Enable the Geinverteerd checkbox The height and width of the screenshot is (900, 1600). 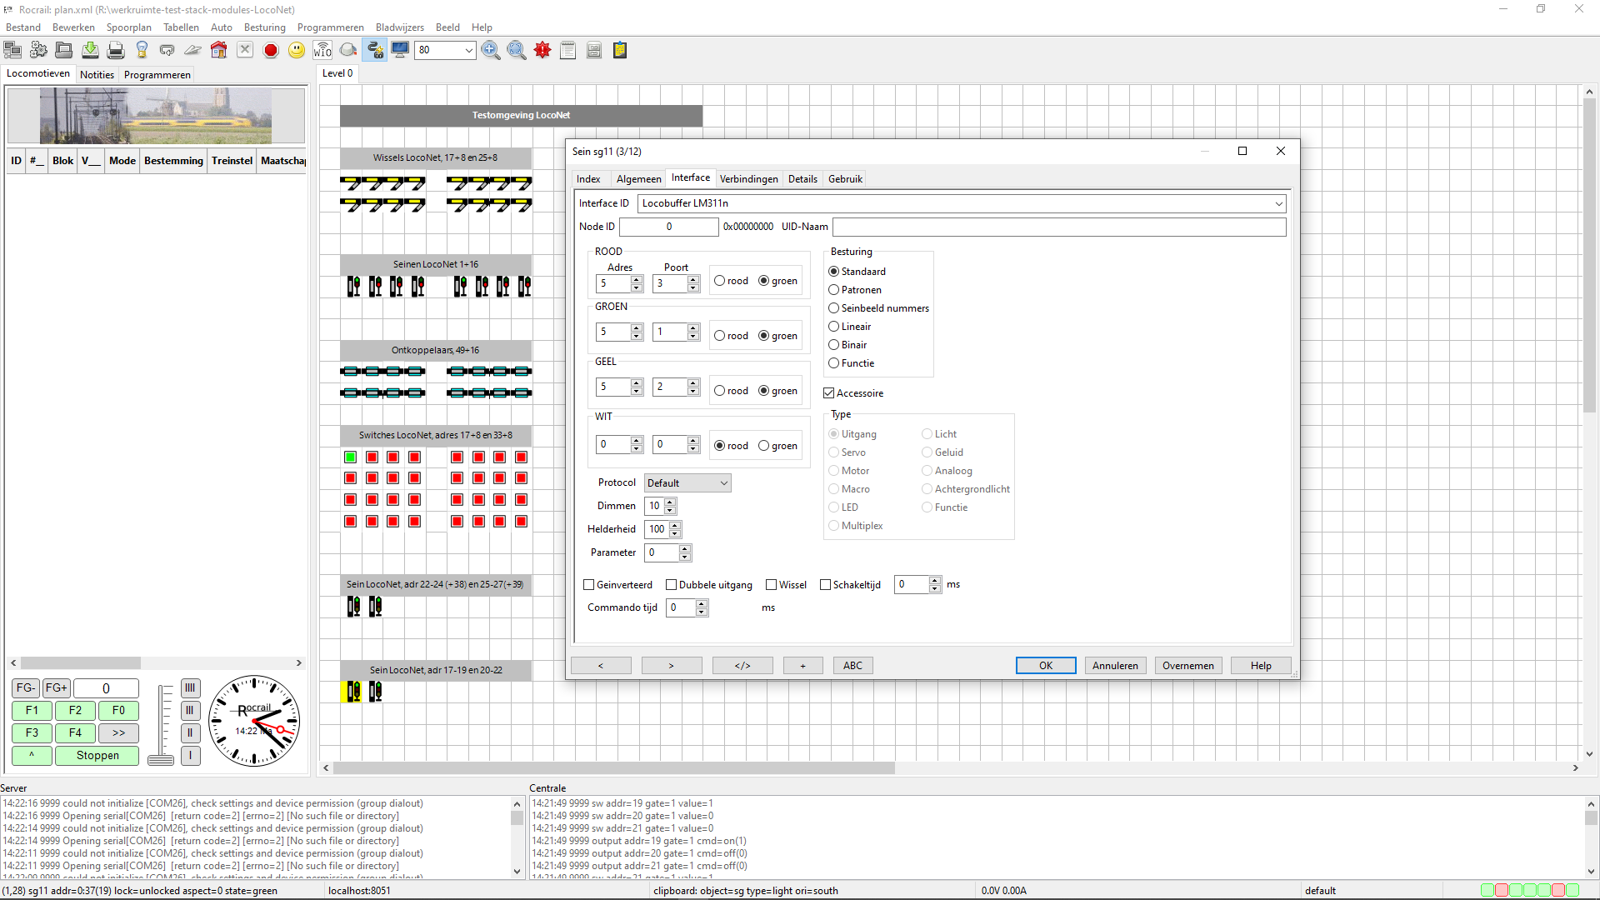(589, 585)
